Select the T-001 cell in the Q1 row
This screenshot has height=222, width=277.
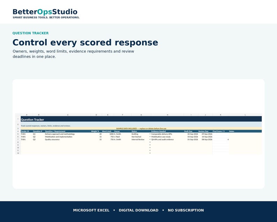click(27, 134)
